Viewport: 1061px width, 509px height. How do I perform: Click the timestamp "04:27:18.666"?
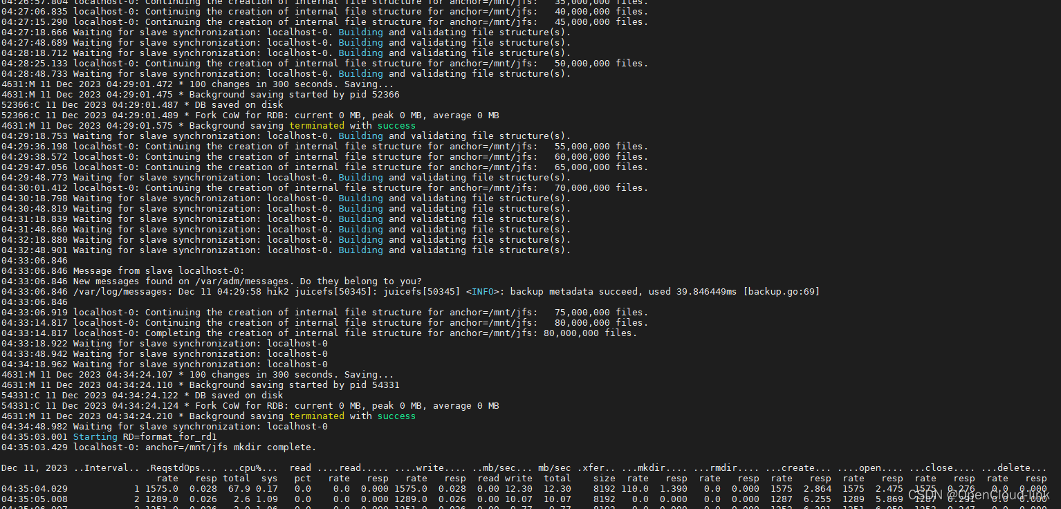pyautogui.click(x=35, y=33)
